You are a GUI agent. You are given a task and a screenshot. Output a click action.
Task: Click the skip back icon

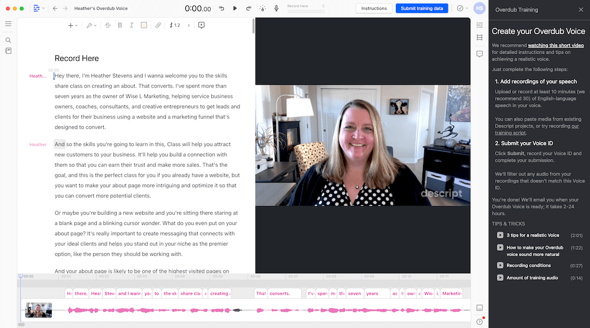coord(221,8)
